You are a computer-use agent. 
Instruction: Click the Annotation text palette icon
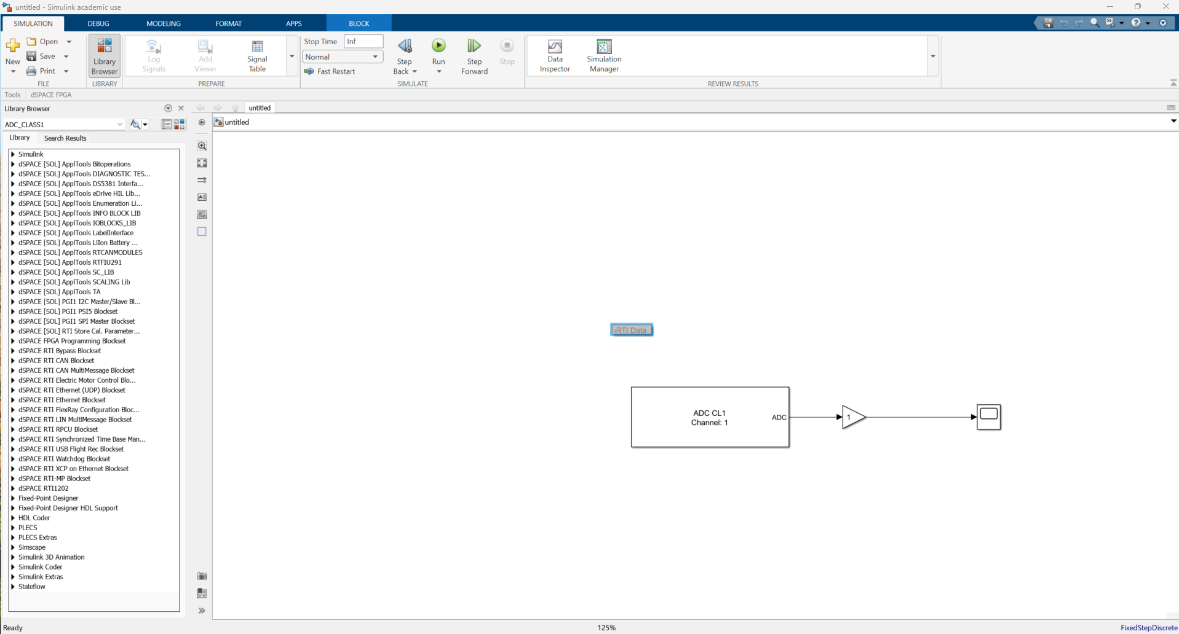click(202, 197)
